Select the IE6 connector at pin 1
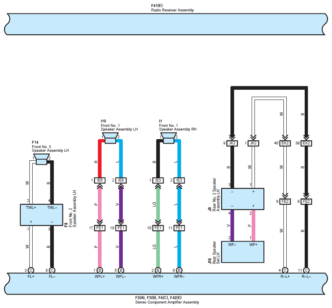332x308 pixels. point(100,180)
